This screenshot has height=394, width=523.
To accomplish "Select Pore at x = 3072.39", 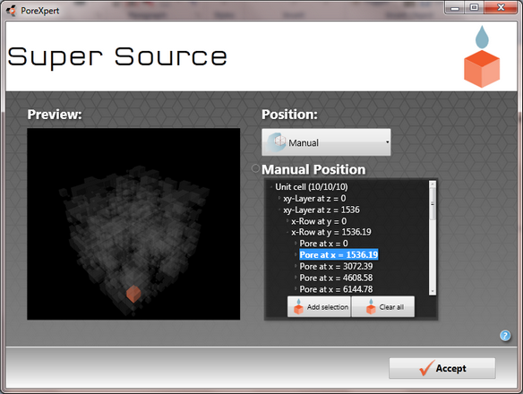I will point(336,266).
